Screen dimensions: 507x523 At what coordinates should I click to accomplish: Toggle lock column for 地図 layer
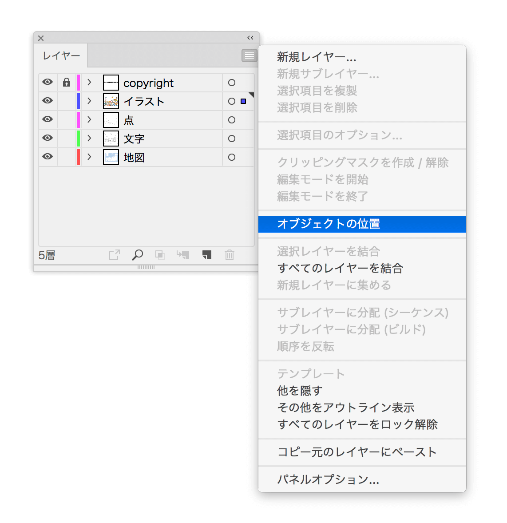click(x=67, y=157)
